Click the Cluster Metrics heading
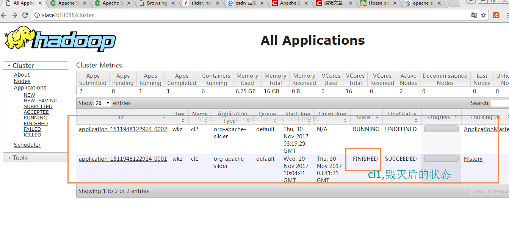Image resolution: width=509 pixels, height=229 pixels. pos(99,65)
